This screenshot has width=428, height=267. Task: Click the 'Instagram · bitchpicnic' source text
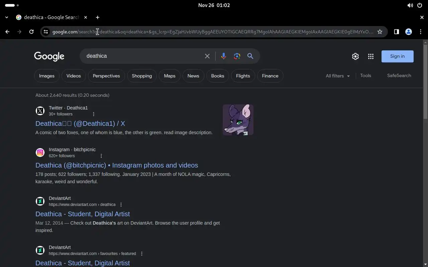[x=72, y=150]
